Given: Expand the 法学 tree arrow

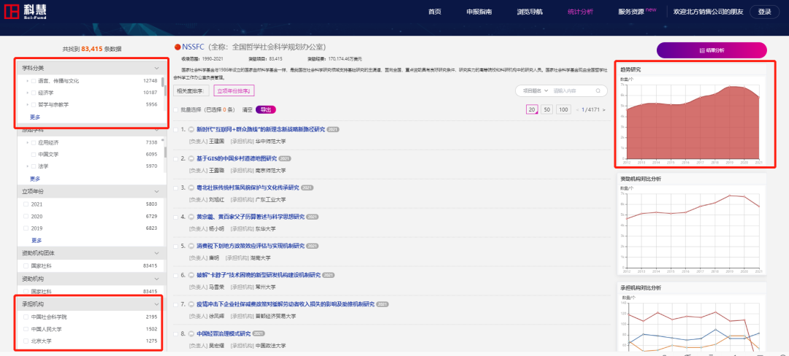Looking at the screenshot, I should point(28,166).
